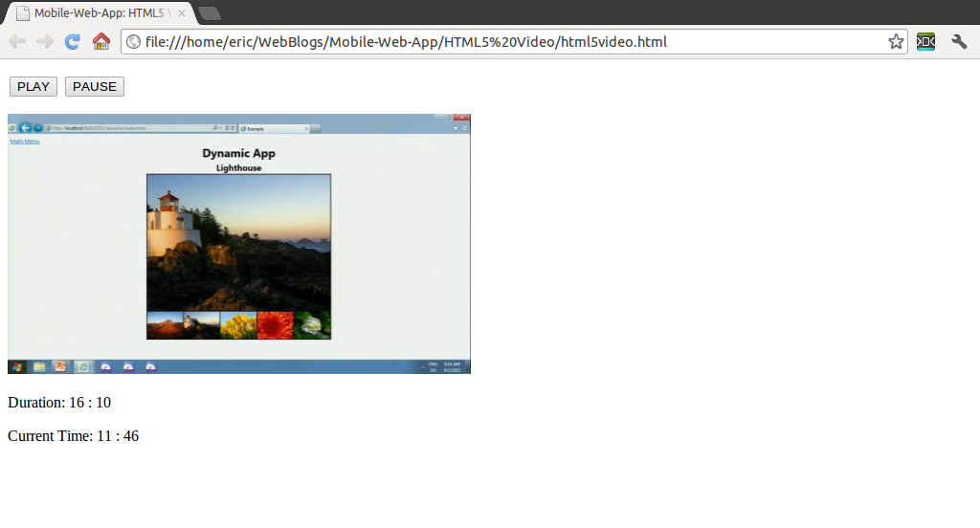Open the PowerPoint icon in video taskbar
Screen dimensions: 980x528
[60, 366]
